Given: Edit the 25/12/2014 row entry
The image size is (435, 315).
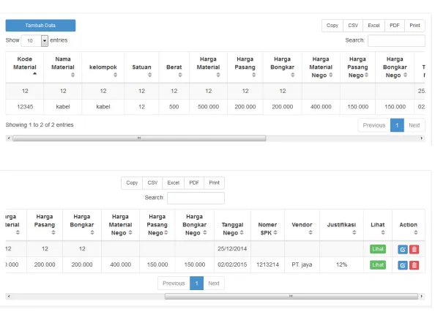Looking at the screenshot, I should click(x=403, y=249).
